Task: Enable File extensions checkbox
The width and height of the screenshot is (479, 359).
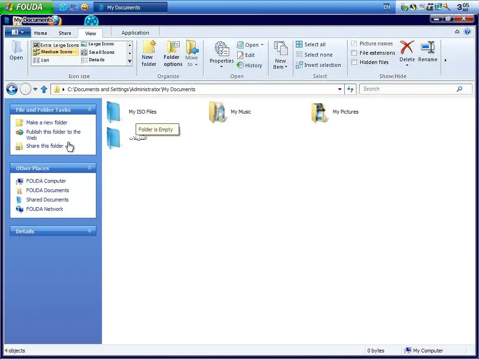Action: [354, 53]
